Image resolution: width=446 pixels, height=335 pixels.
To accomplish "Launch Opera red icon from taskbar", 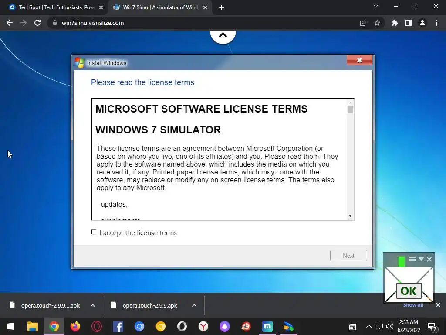I will click(x=97, y=326).
